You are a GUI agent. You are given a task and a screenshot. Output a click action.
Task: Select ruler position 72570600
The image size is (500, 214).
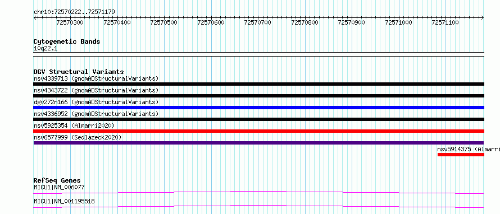211,22
